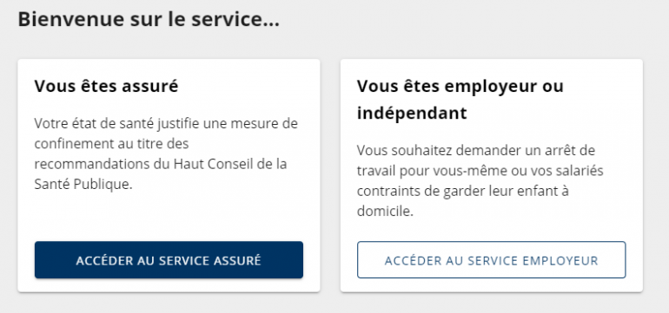Click 'travail pour vous-même ou vos salariés' line
The width and height of the screenshot is (669, 313).
click(480, 171)
